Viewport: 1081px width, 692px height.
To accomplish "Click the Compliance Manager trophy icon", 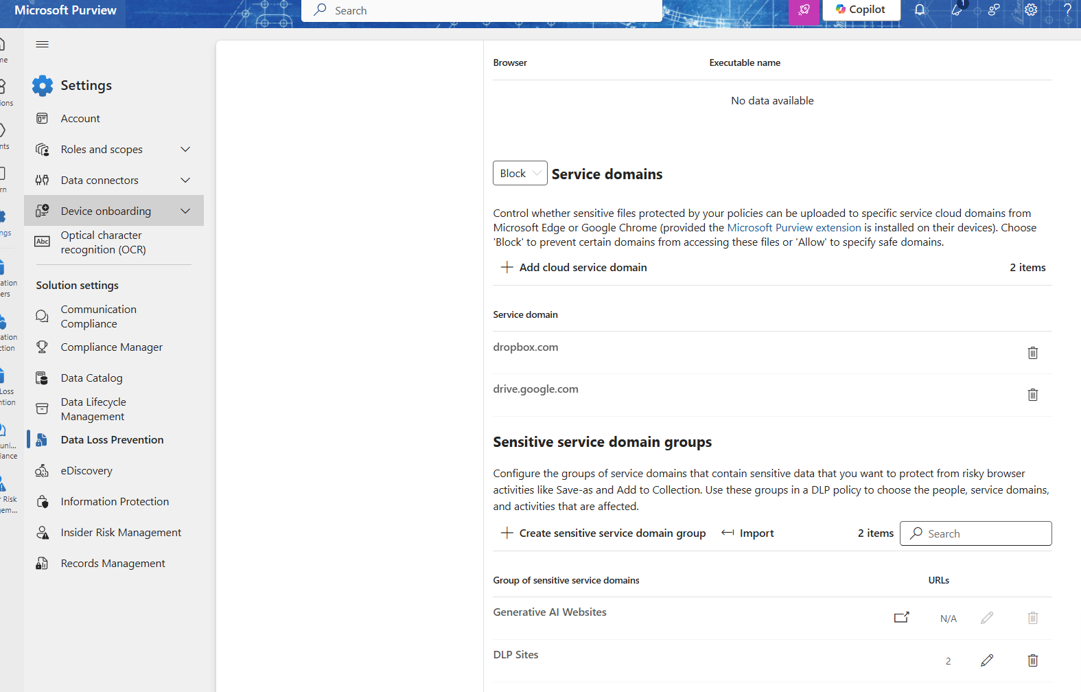I will coord(42,347).
